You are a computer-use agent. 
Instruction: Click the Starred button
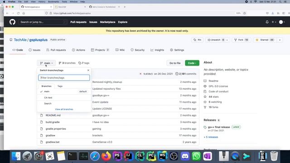(x=265, y=40)
